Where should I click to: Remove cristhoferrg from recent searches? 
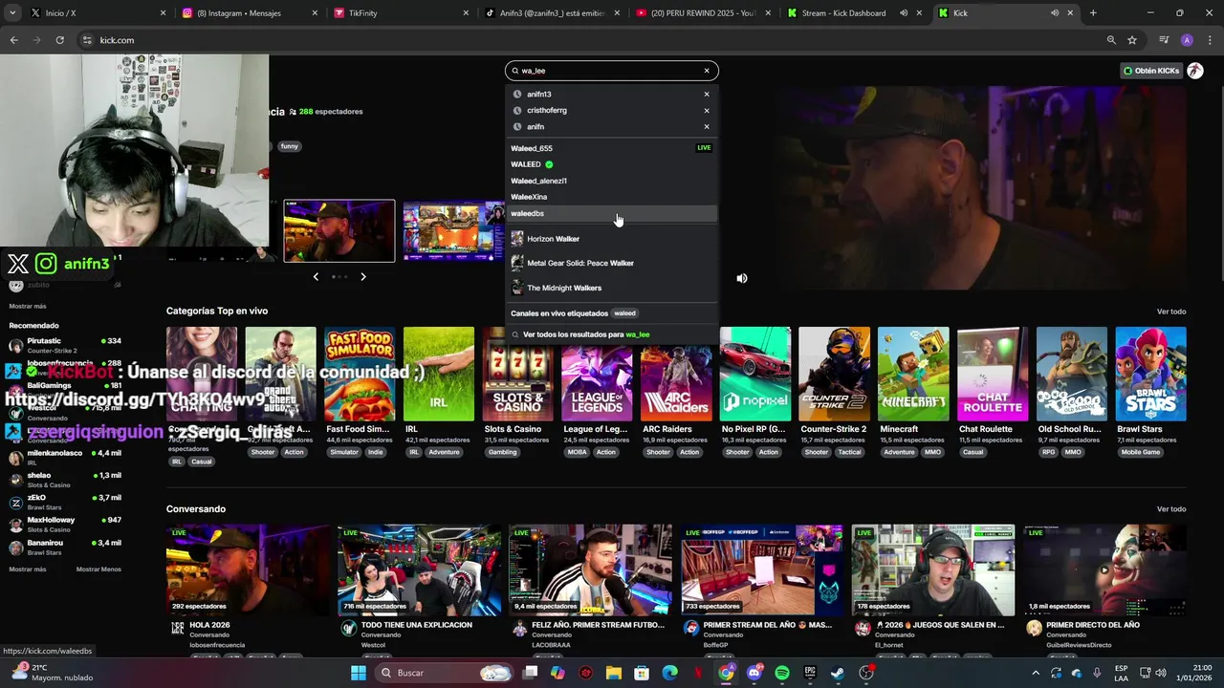(707, 110)
